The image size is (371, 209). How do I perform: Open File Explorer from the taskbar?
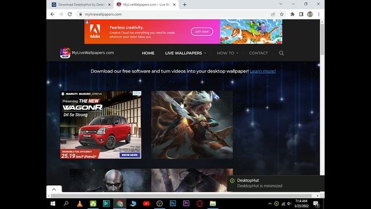pos(213,204)
